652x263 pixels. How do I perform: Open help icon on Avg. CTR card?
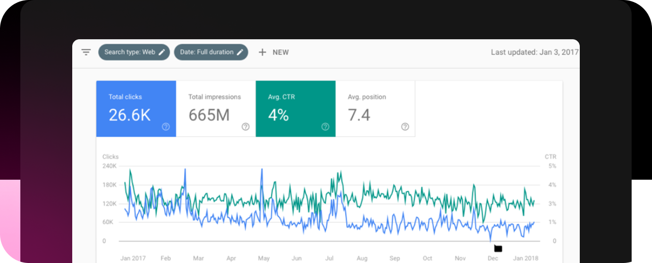point(325,127)
